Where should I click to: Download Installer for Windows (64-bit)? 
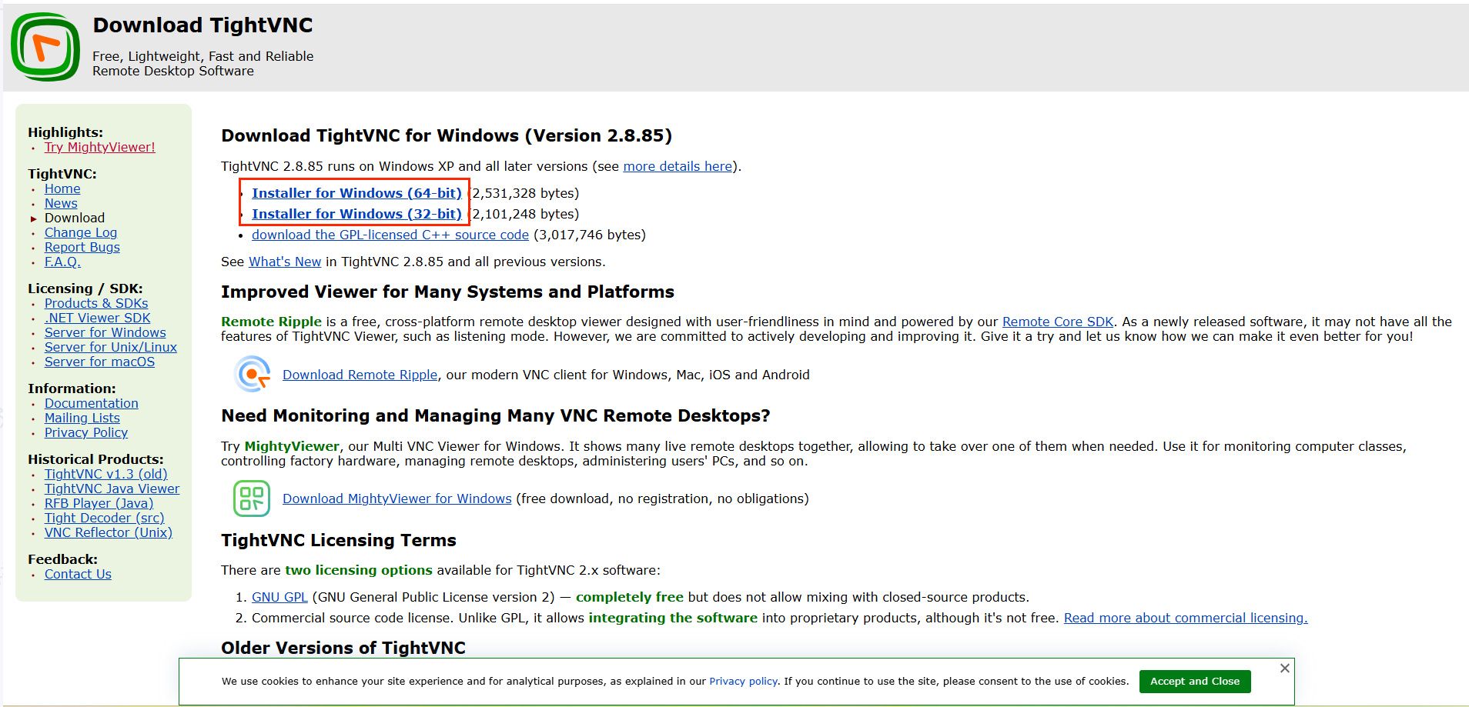pyautogui.click(x=356, y=193)
